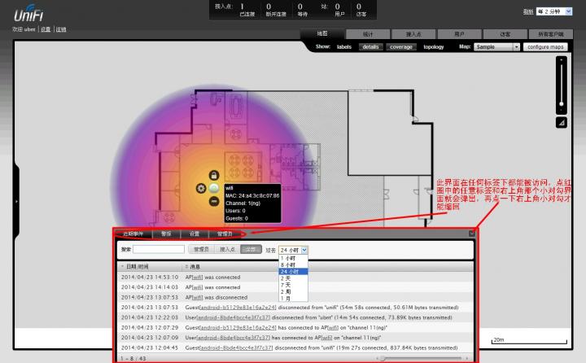The height and width of the screenshot is (363, 586).
Task: Click the 2014/04/23 12:04:45 timestamp
Action: point(150,348)
